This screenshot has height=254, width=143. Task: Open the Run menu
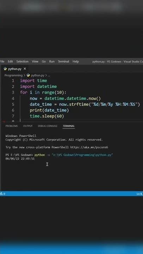coord(52,61)
